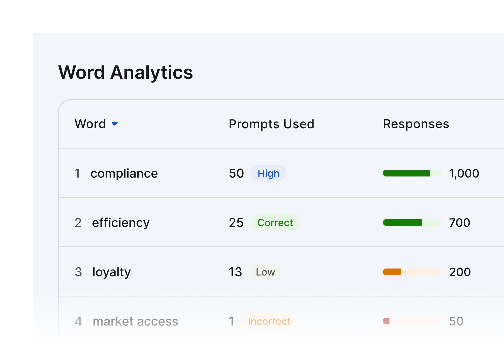Click the blue sort arrow beside Word
504x337 pixels.
(115, 124)
